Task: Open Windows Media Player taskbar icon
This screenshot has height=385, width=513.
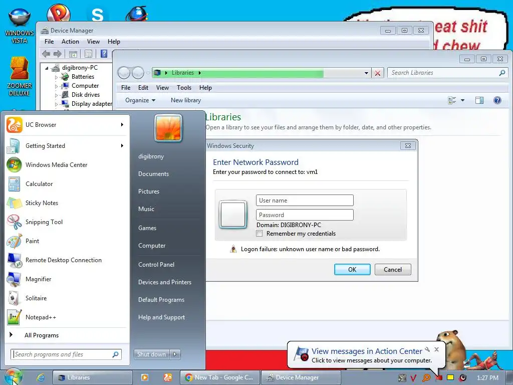Action: point(145,377)
